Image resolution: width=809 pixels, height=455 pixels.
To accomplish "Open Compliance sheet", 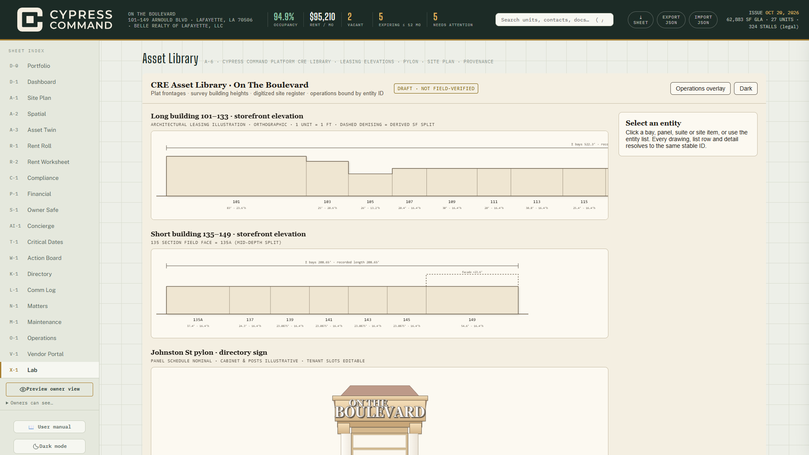I will (50, 178).
